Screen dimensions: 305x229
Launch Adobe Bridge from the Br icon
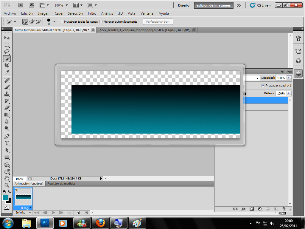coord(21,5)
